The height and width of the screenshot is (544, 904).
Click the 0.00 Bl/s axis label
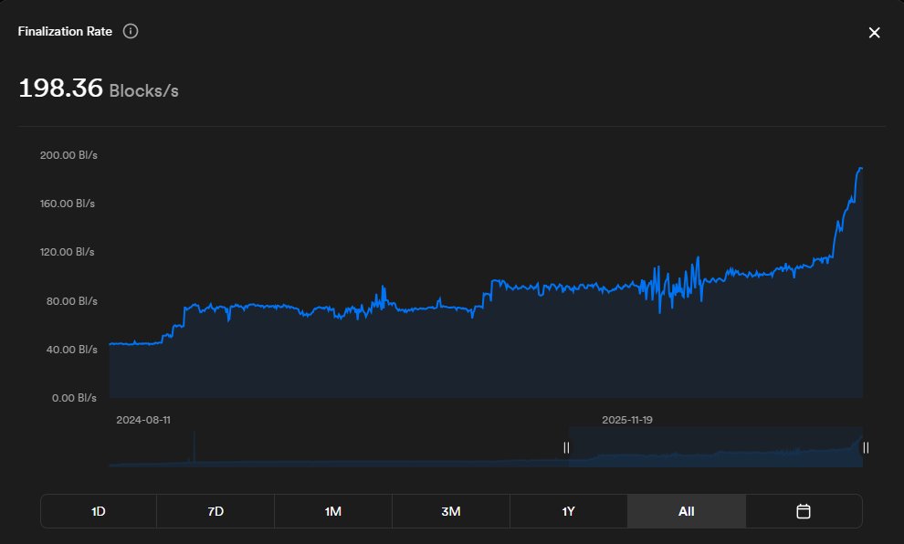(x=74, y=398)
